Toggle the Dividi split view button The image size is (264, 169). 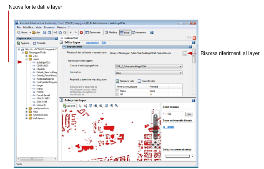[125, 33]
